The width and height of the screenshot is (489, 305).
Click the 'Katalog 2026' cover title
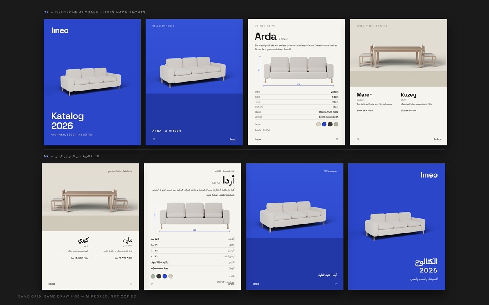[x=68, y=121]
